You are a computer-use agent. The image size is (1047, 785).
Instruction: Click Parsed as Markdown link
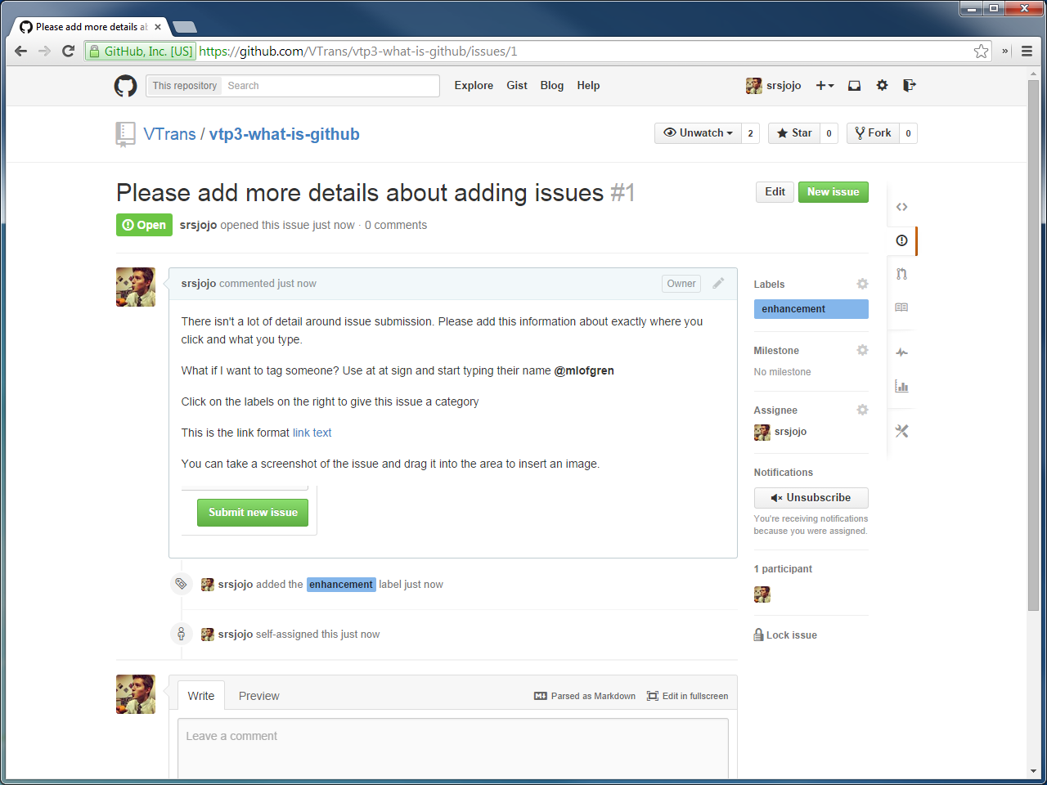[x=585, y=696]
